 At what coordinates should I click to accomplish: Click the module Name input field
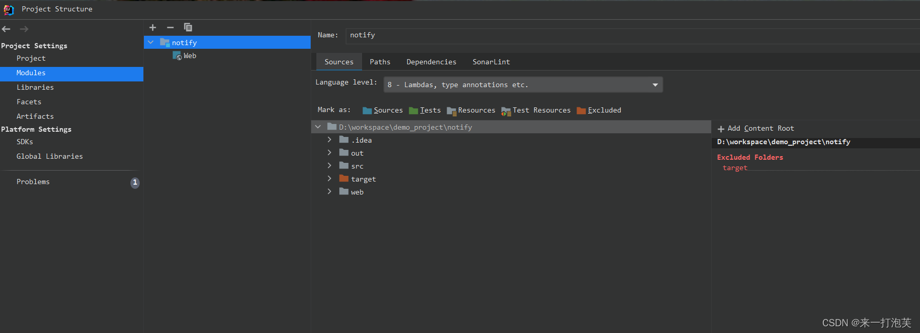(x=633, y=35)
